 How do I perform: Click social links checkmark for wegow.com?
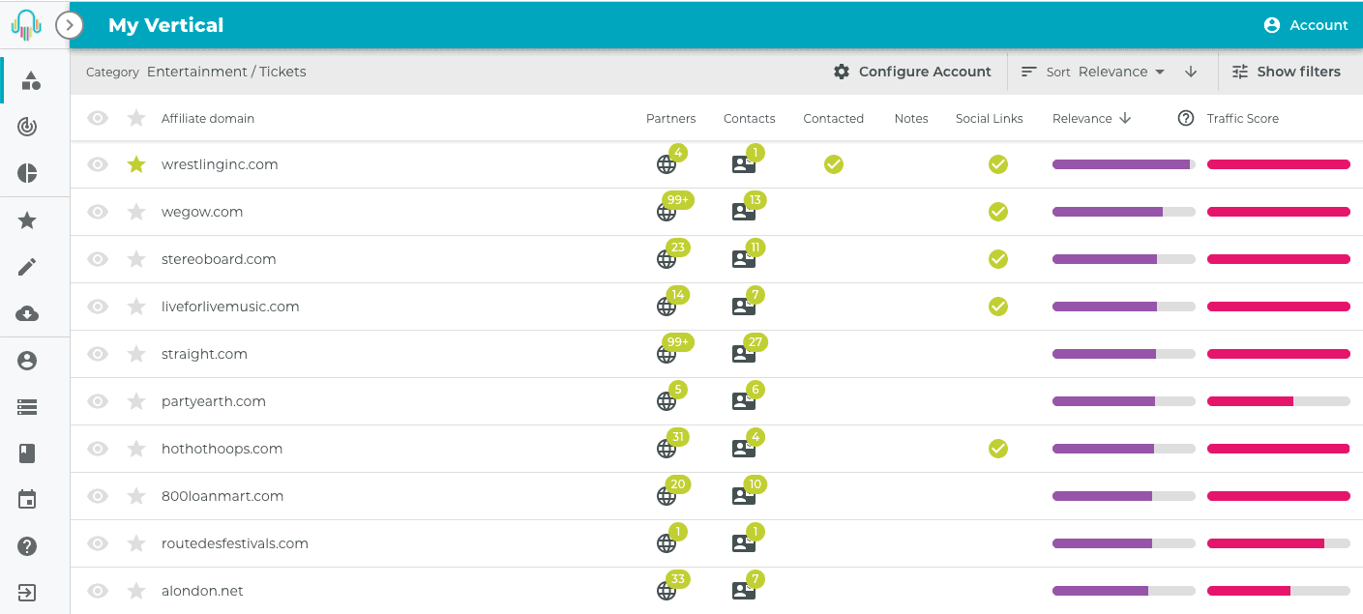(998, 212)
